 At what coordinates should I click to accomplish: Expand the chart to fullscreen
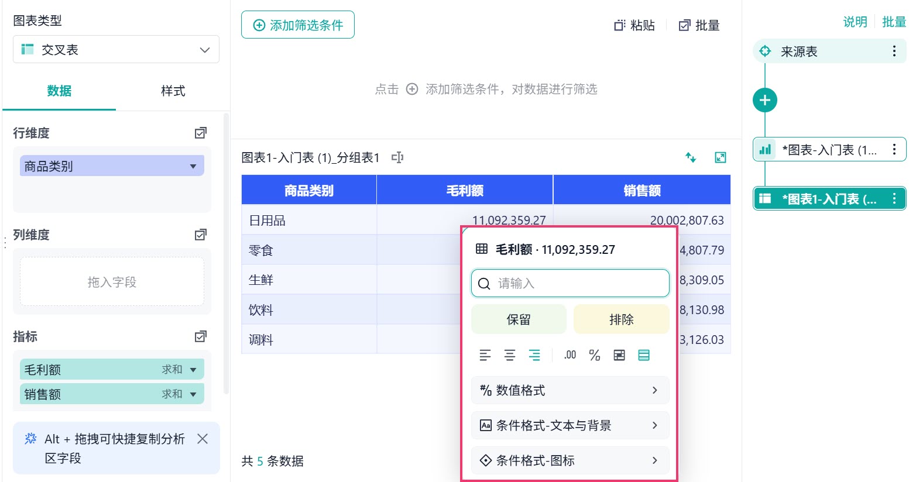pos(721,157)
